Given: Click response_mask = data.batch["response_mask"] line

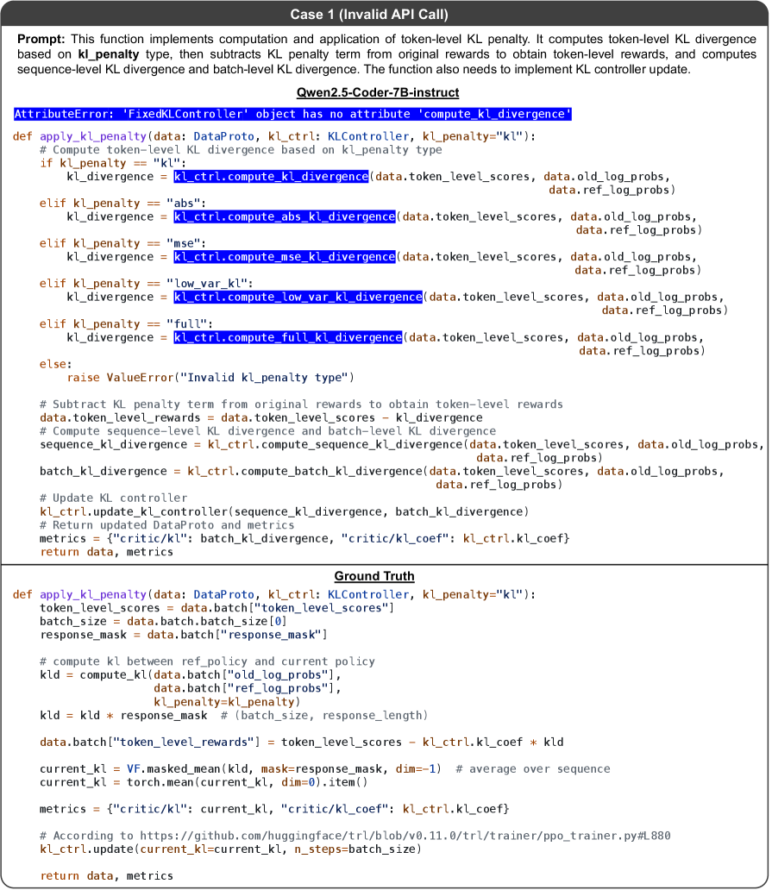Looking at the screenshot, I should (x=184, y=635).
